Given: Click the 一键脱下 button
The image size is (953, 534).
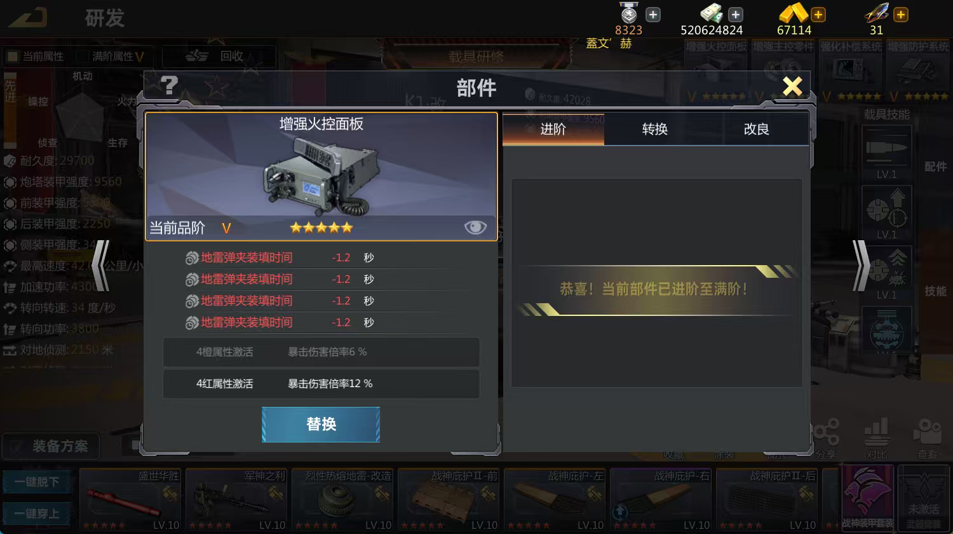Looking at the screenshot, I should tap(37, 482).
